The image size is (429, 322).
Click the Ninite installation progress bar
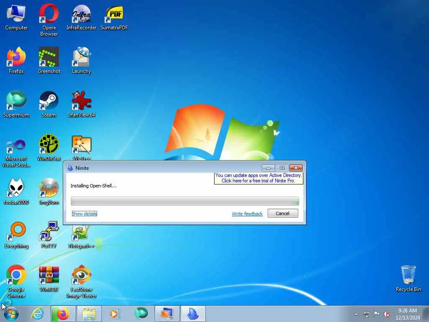pos(185,201)
